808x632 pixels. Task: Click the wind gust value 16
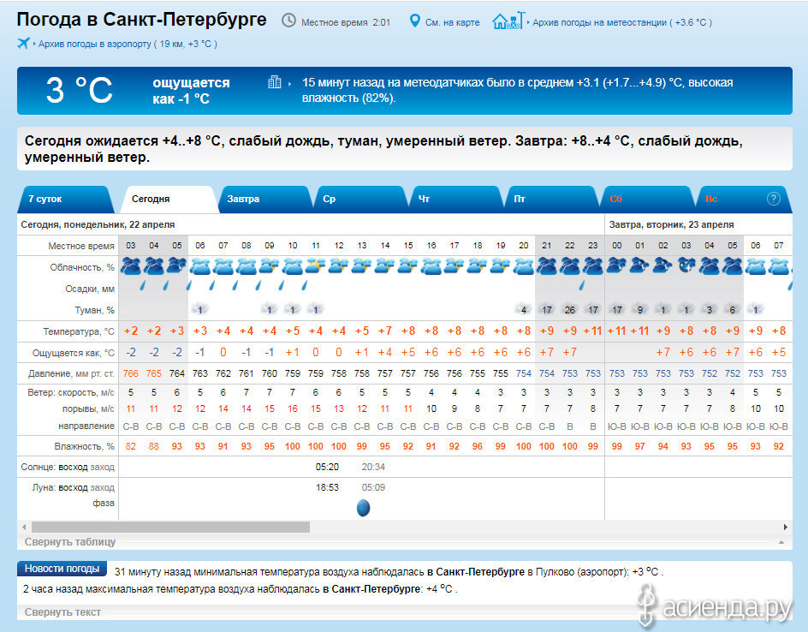[292, 408]
